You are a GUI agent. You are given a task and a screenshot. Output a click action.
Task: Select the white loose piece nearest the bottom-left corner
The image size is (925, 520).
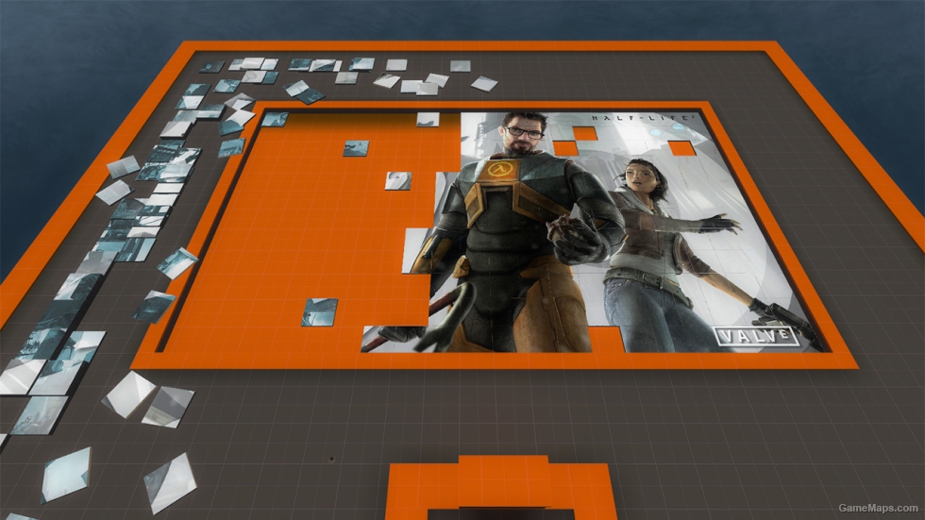64,474
